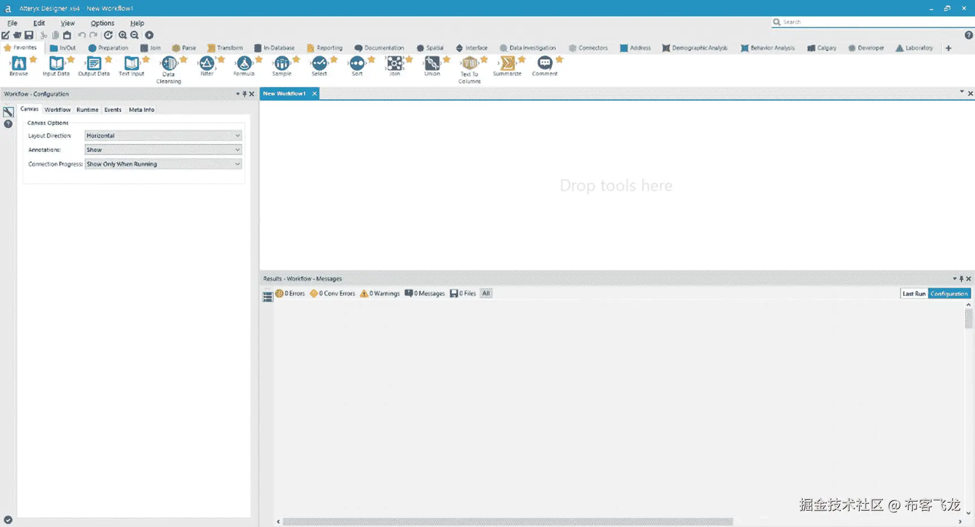Open the Layout Direction dropdown

[163, 136]
